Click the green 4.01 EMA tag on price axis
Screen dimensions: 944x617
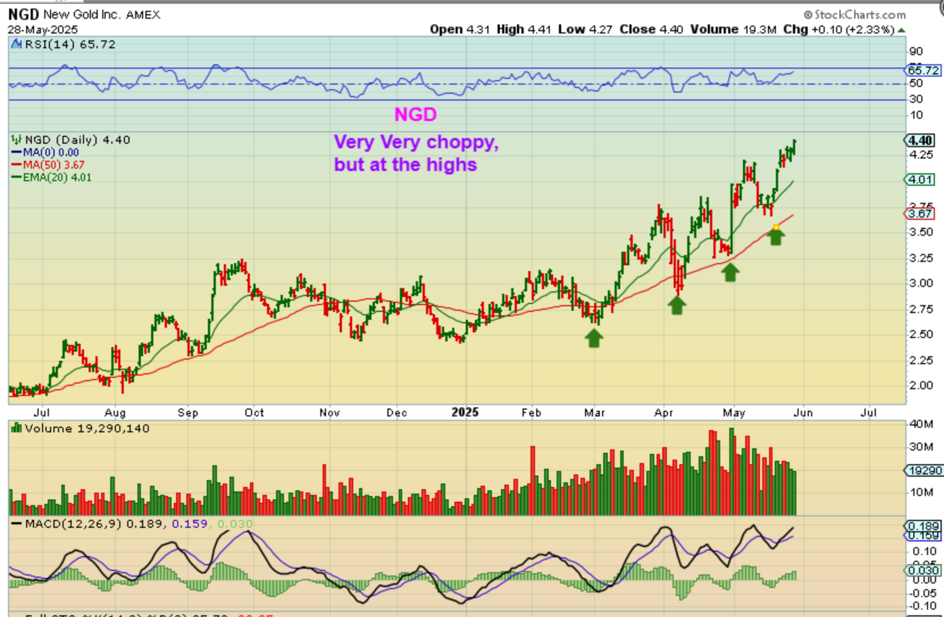[920, 180]
